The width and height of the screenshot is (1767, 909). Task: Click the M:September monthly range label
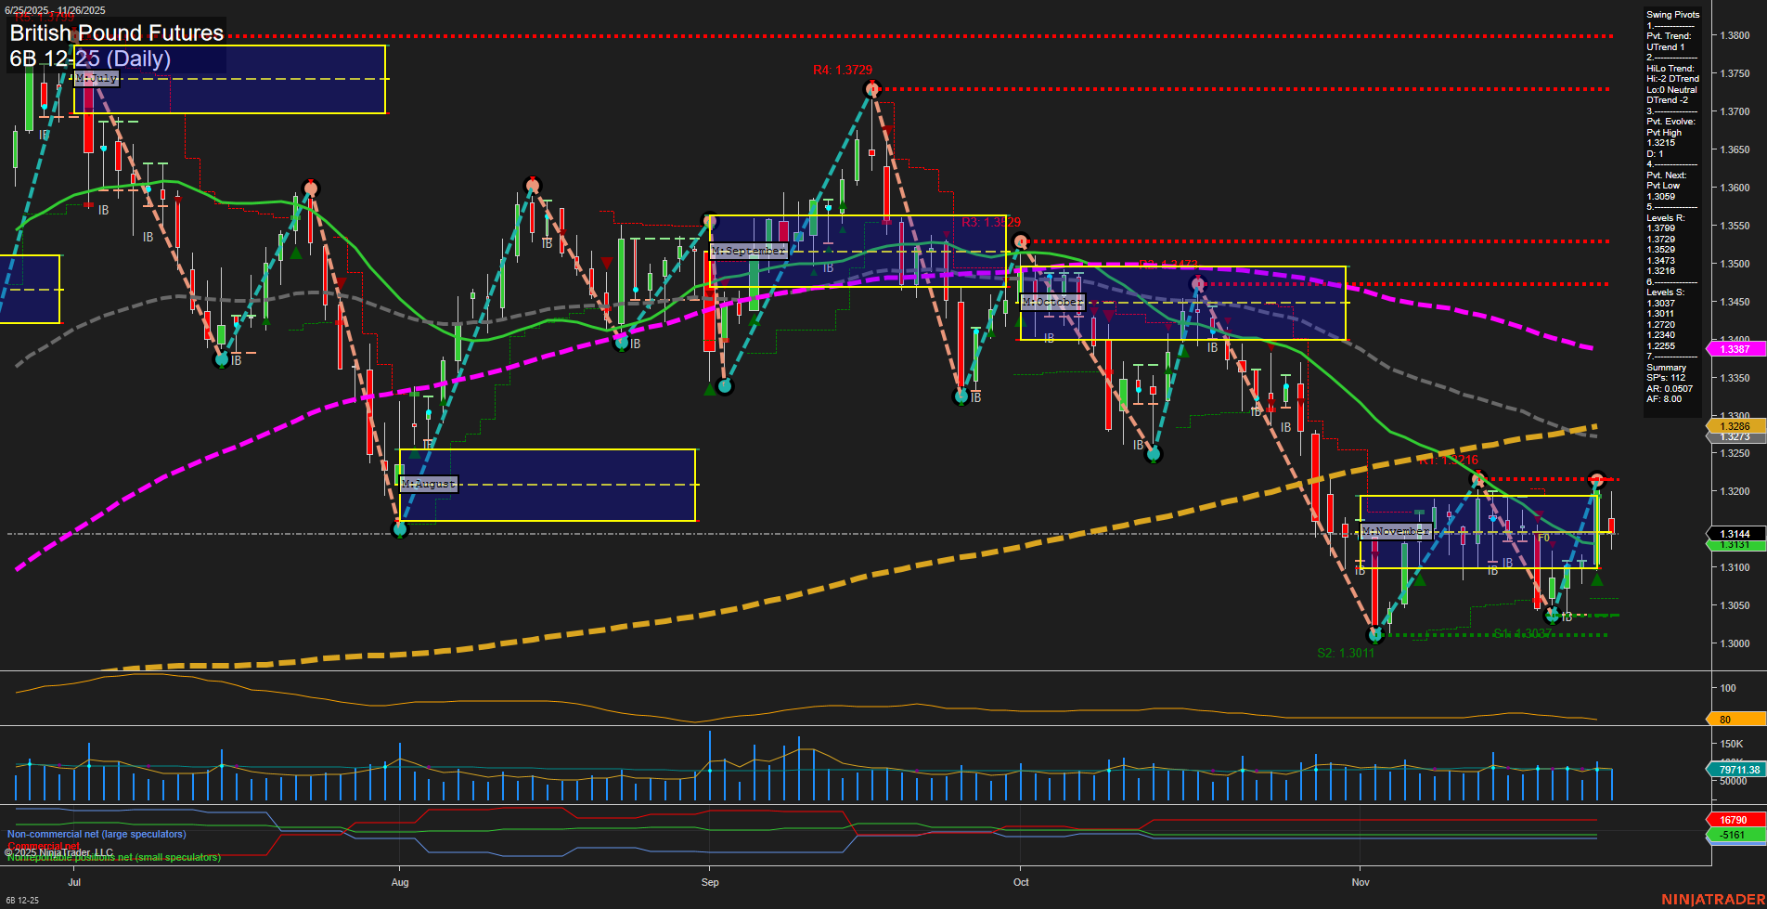tap(748, 251)
